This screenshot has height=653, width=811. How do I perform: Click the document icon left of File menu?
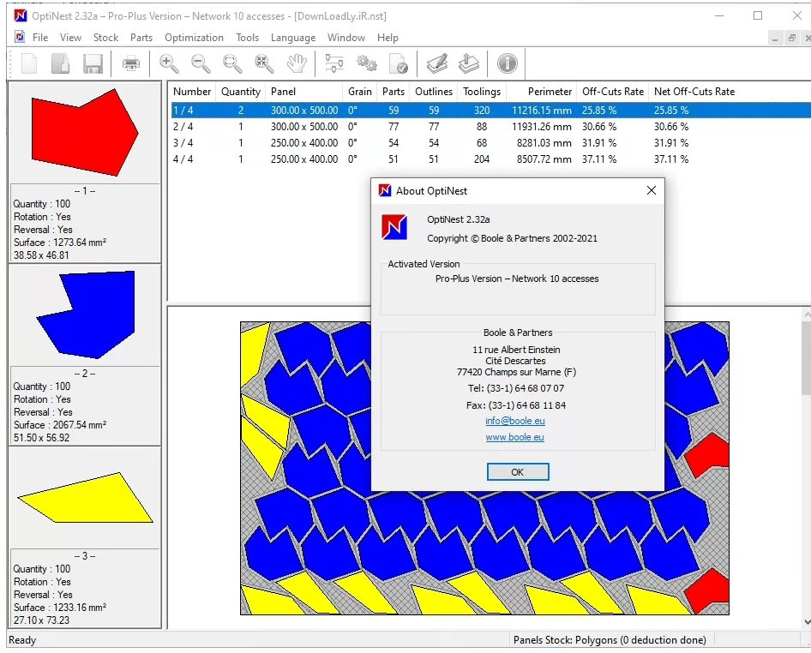coord(20,37)
